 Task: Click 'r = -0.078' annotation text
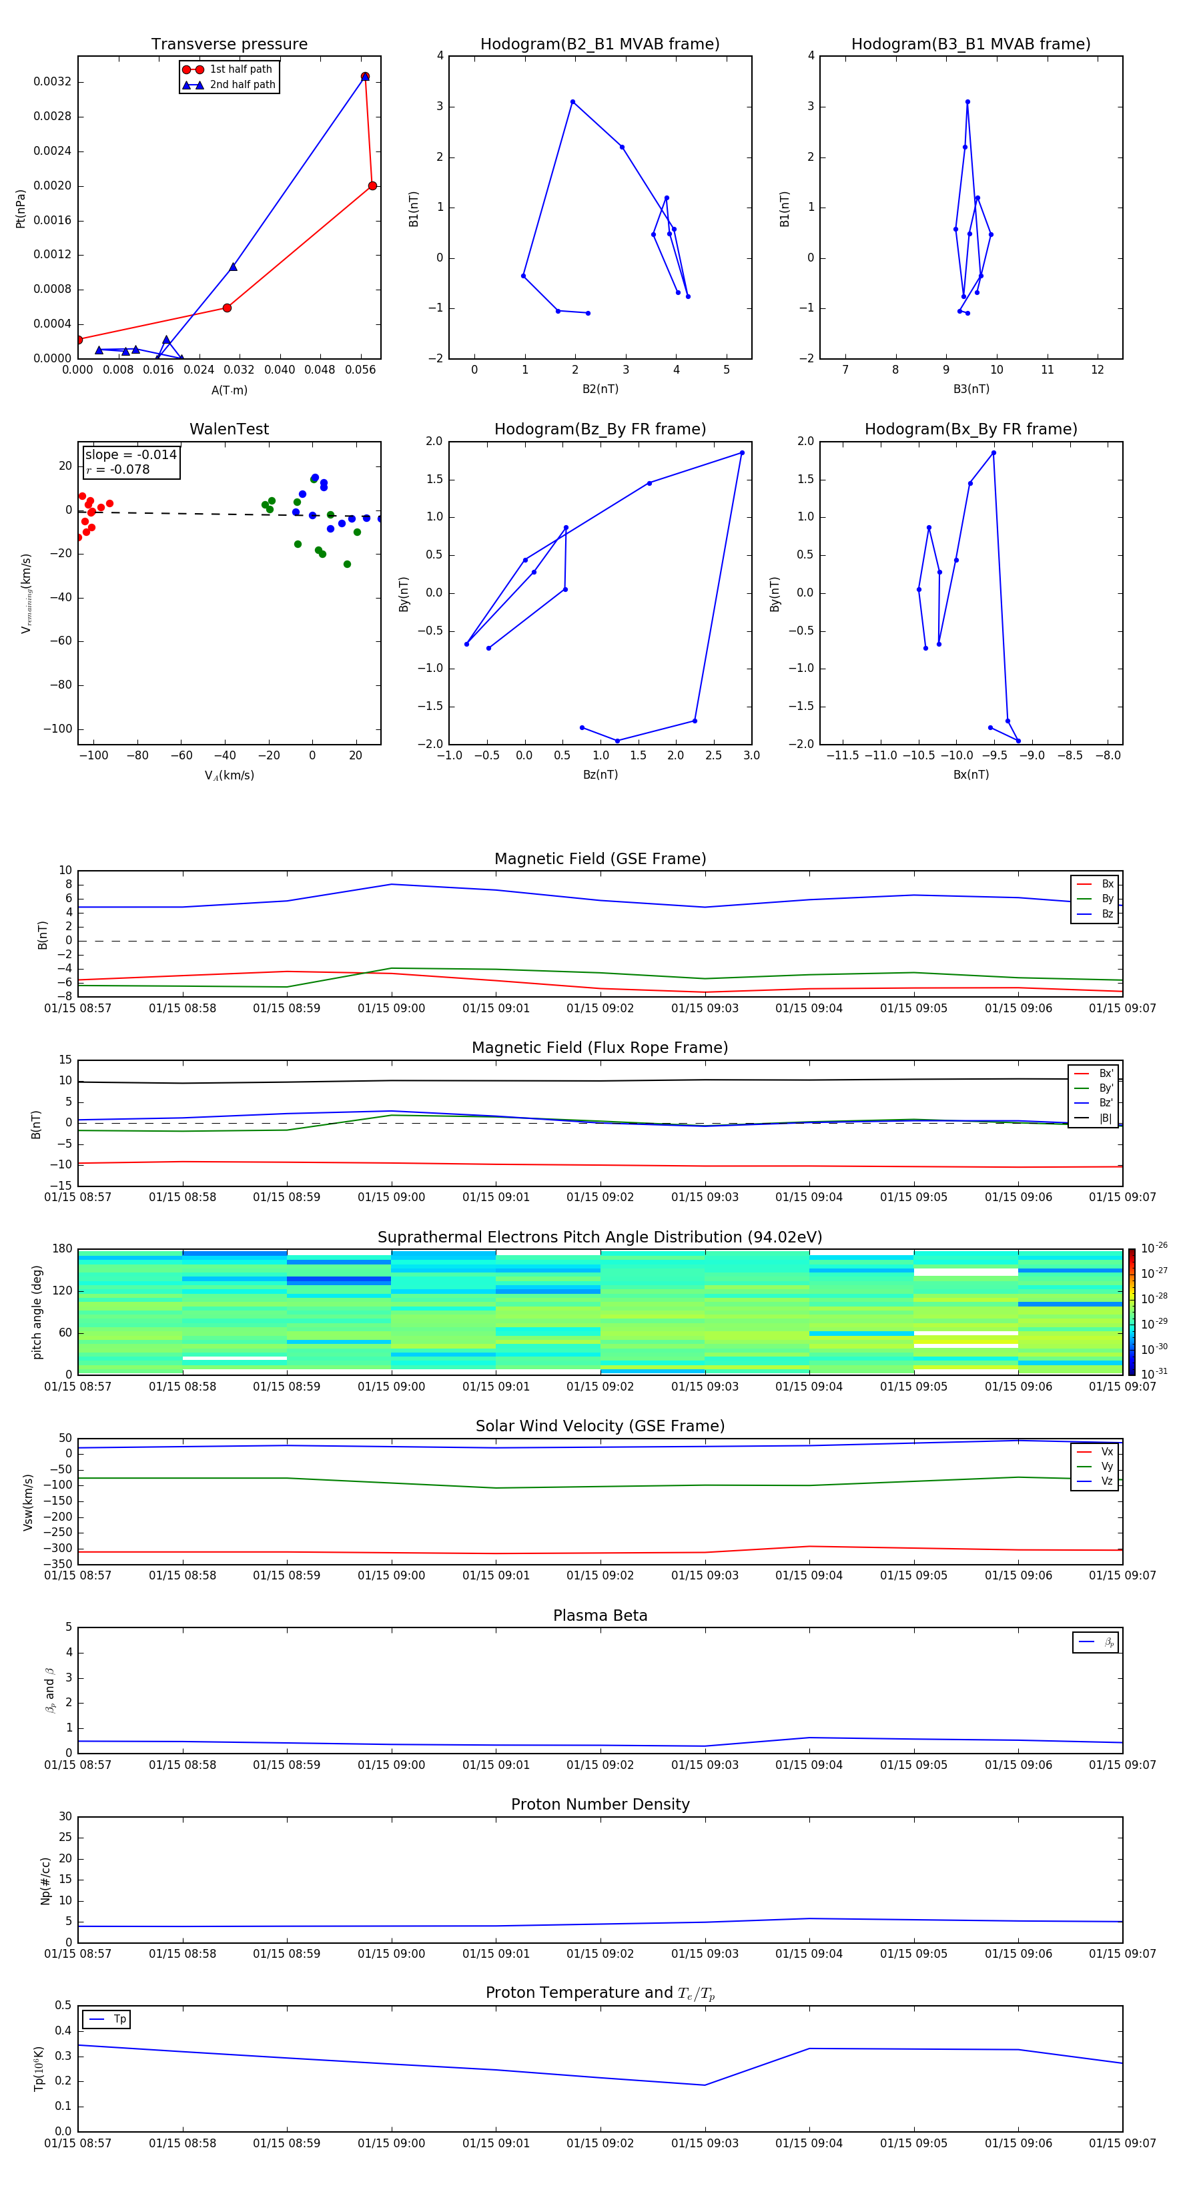coord(118,469)
